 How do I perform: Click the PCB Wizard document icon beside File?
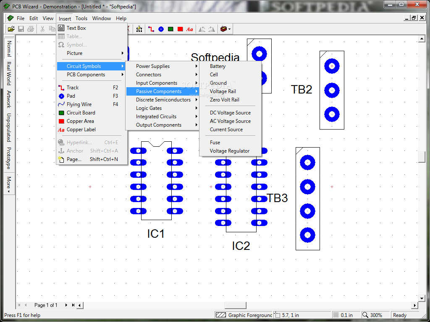point(10,18)
